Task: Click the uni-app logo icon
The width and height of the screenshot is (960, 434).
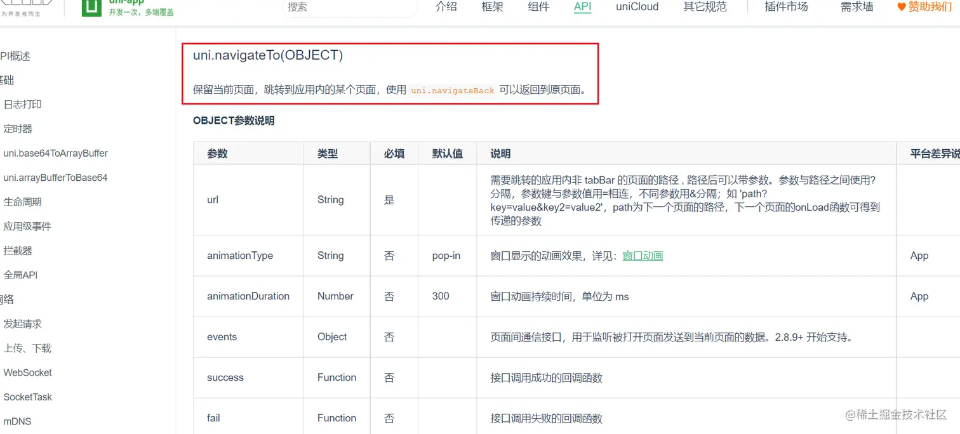Action: (x=92, y=7)
